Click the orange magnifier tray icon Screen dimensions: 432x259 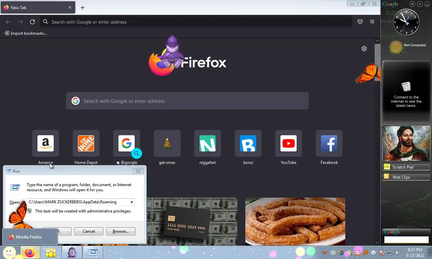pyautogui.click(x=366, y=253)
